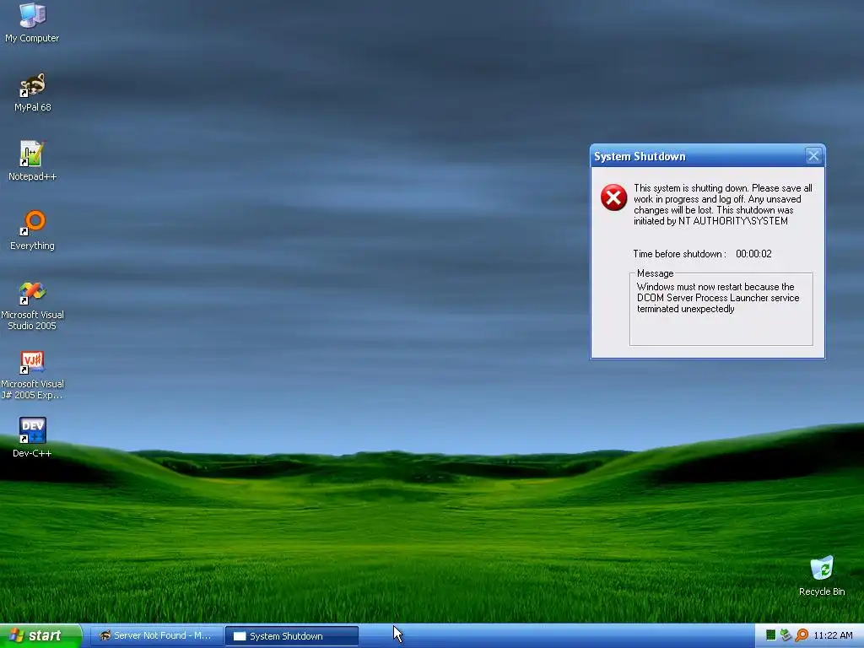The image size is (864, 648).
Task: Click the red error icon in dialog
Action: coord(613,197)
